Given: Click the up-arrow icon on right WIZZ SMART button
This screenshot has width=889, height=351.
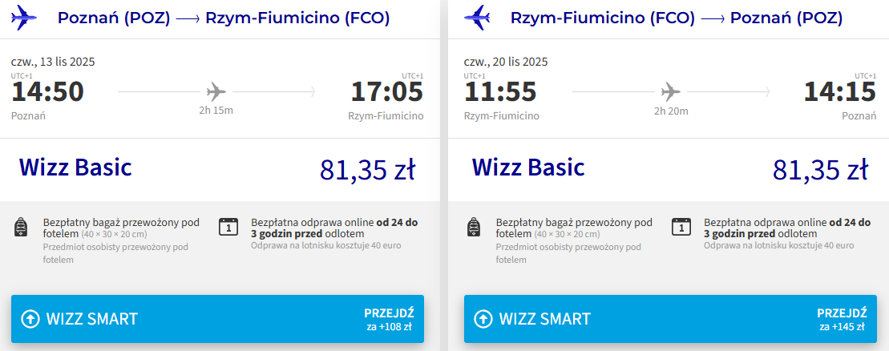Looking at the screenshot, I should [483, 319].
